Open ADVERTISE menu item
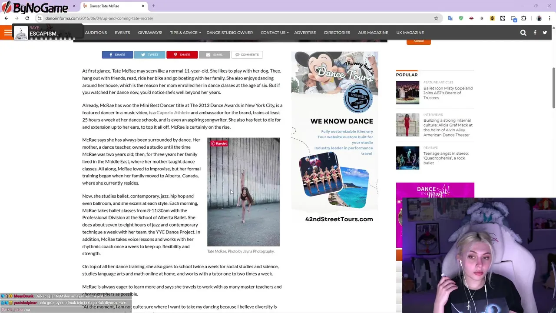 point(305,33)
